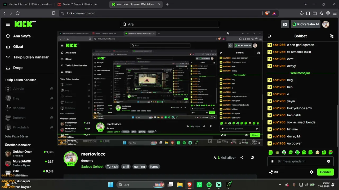Insert the heart-eyes green emote
Image resolution: width=339 pixels, height=190 pixels.
[331, 152]
